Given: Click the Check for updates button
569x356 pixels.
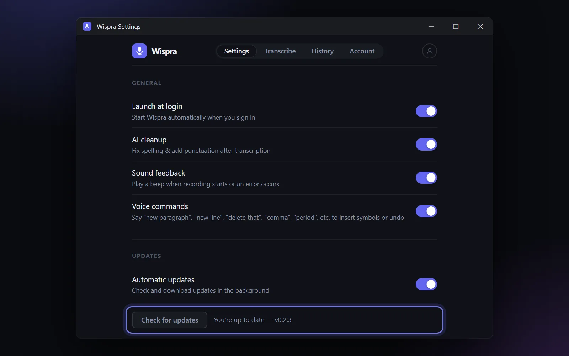Looking at the screenshot, I should click(x=170, y=320).
